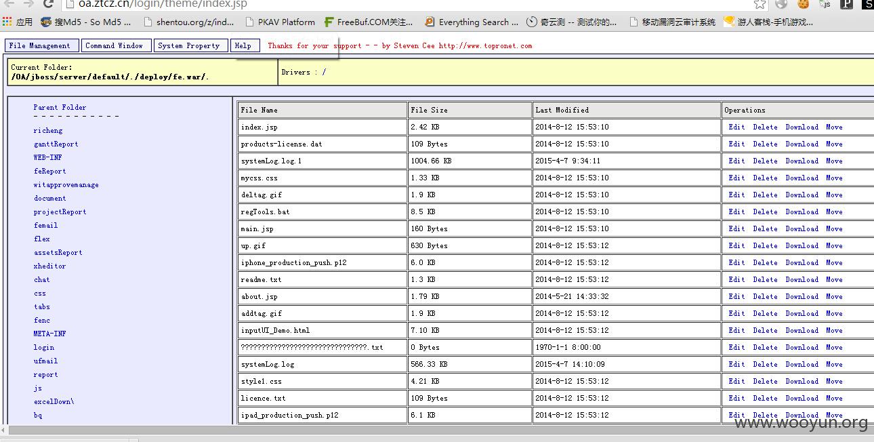
Task: Open the feReport folder
Action: pyautogui.click(x=50, y=171)
